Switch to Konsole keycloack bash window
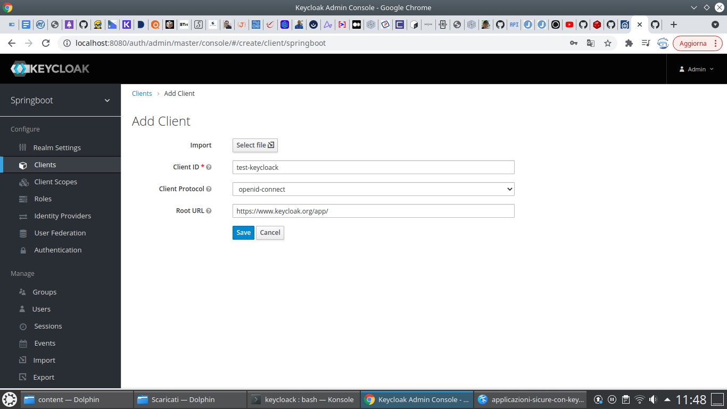The width and height of the screenshot is (727, 409). click(x=304, y=399)
